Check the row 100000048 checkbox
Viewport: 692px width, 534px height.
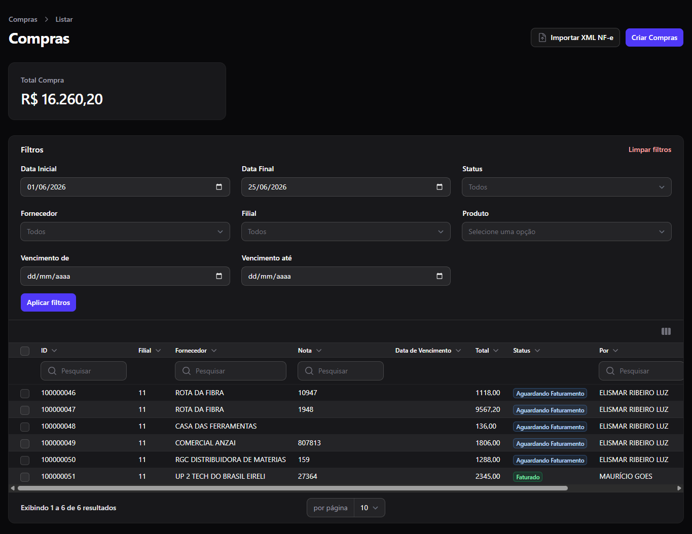pyautogui.click(x=25, y=427)
